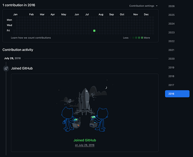Select the 2024 year filter

pos(171,23)
